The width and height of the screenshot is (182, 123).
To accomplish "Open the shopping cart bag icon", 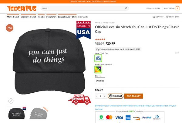I will (x=177, y=8).
